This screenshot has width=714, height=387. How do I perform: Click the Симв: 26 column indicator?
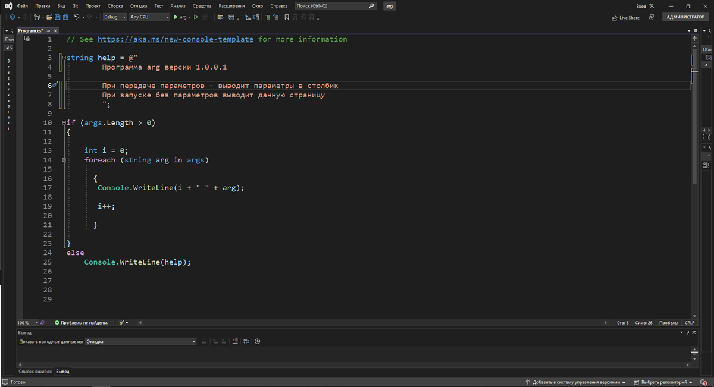pos(644,323)
